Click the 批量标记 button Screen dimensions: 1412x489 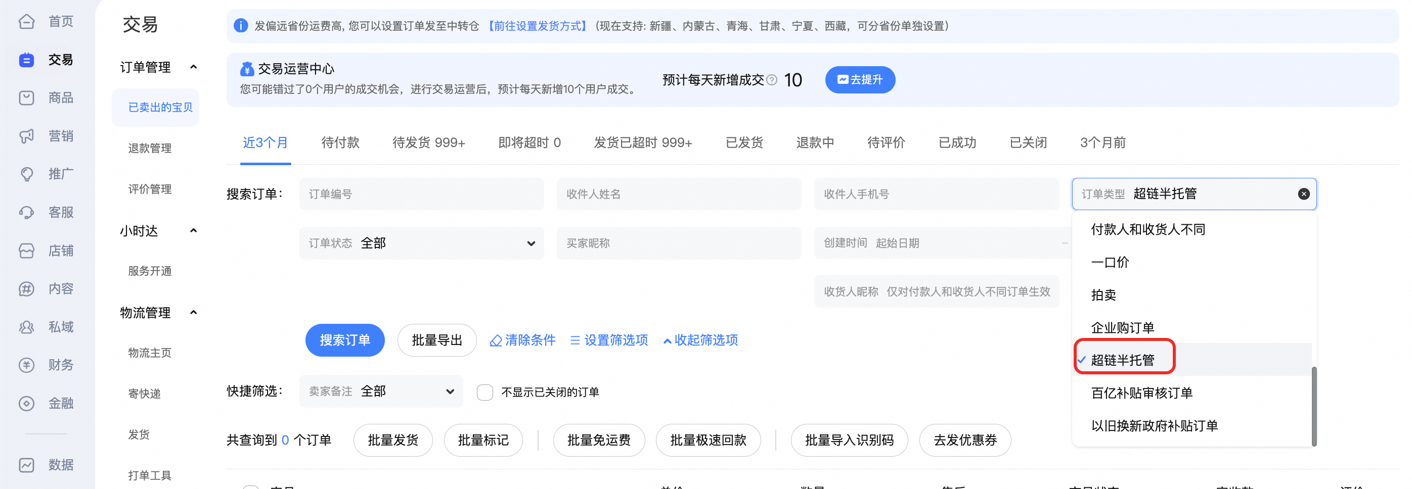(x=483, y=441)
